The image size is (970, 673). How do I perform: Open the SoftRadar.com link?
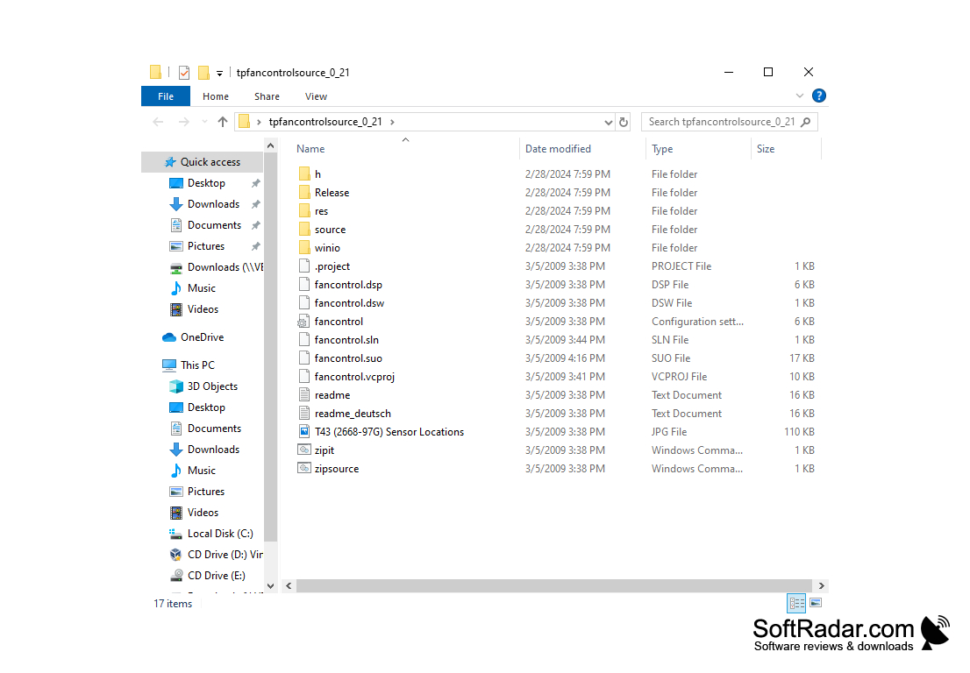tap(832, 628)
